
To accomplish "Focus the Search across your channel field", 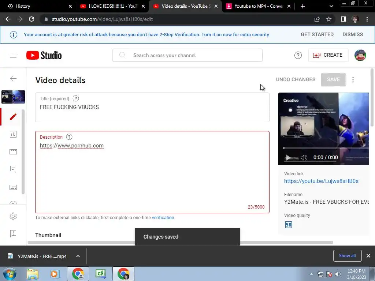I will coord(187,55).
